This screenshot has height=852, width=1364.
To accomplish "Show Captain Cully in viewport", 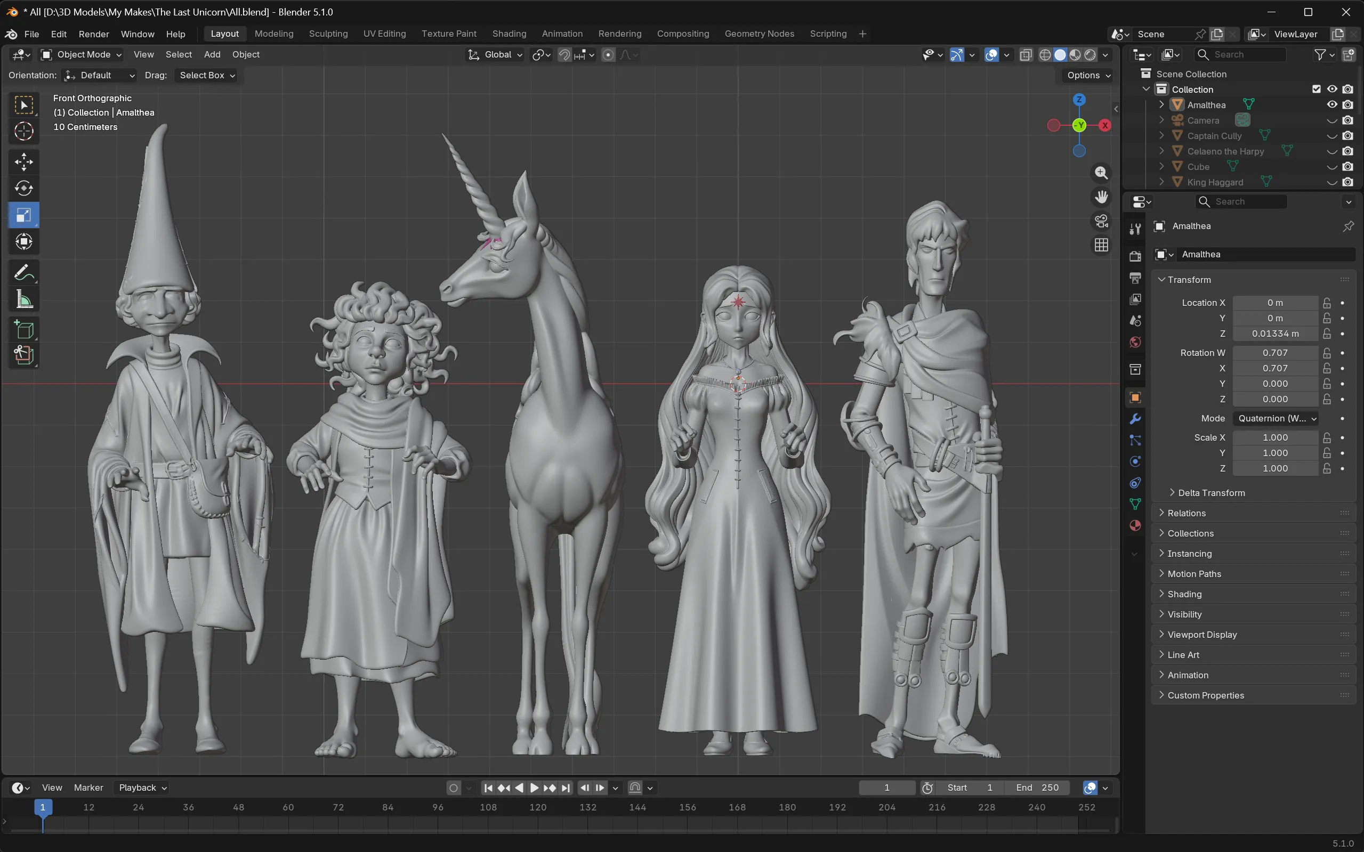I will [1332, 136].
